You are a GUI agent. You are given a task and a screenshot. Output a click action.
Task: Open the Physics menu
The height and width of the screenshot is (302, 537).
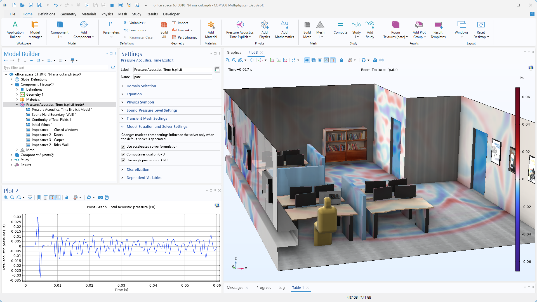106,14
